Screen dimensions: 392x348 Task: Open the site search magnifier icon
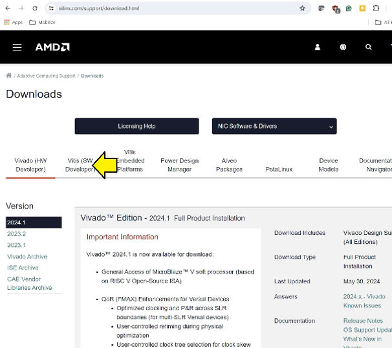pos(368,47)
